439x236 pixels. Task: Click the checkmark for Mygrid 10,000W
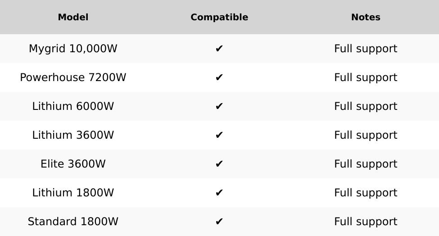pyautogui.click(x=219, y=49)
